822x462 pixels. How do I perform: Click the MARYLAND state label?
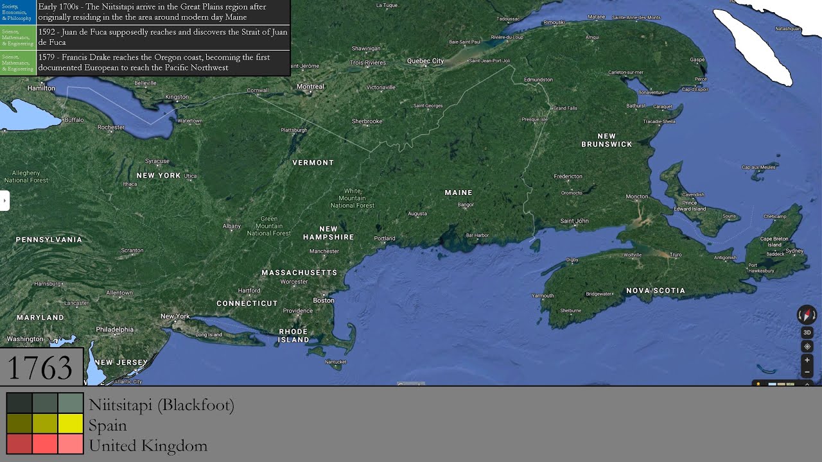tap(40, 317)
